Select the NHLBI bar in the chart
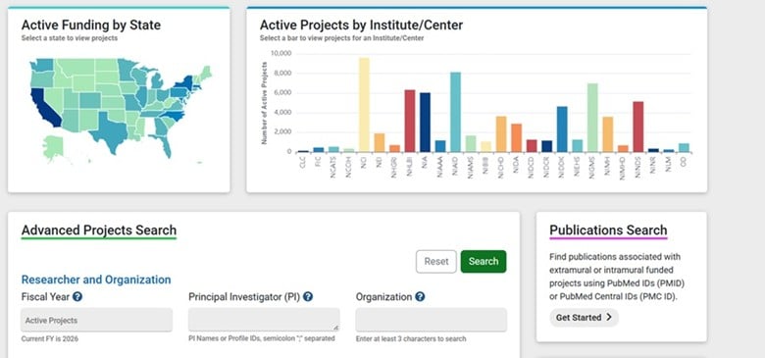765x358 pixels. (410, 121)
